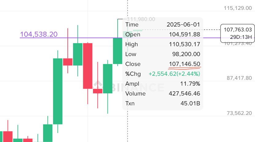Click the Txn value 45.01B
Viewport: 255px width, 142px height.
(x=190, y=103)
